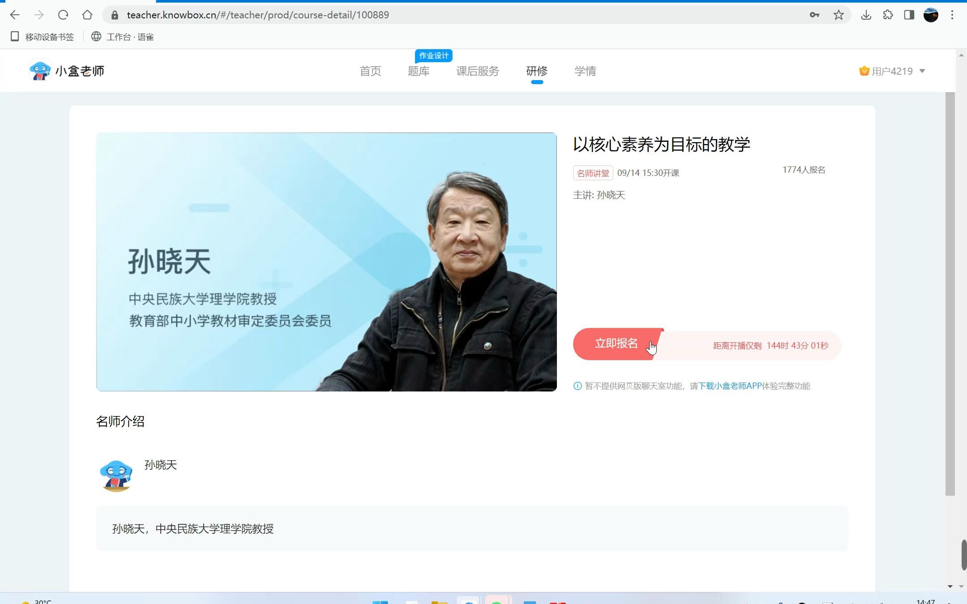This screenshot has height=604, width=967.
Task: Click the 1774人报名 text
Action: coord(804,170)
